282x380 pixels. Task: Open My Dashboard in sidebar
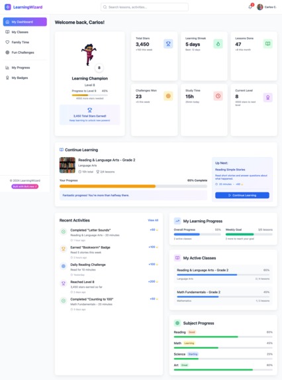point(25,22)
